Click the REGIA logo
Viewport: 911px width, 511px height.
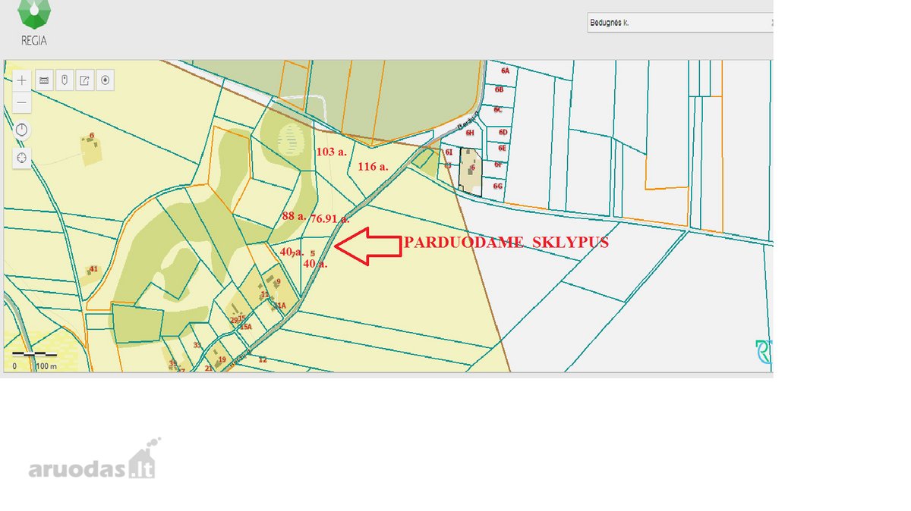pos(33,24)
